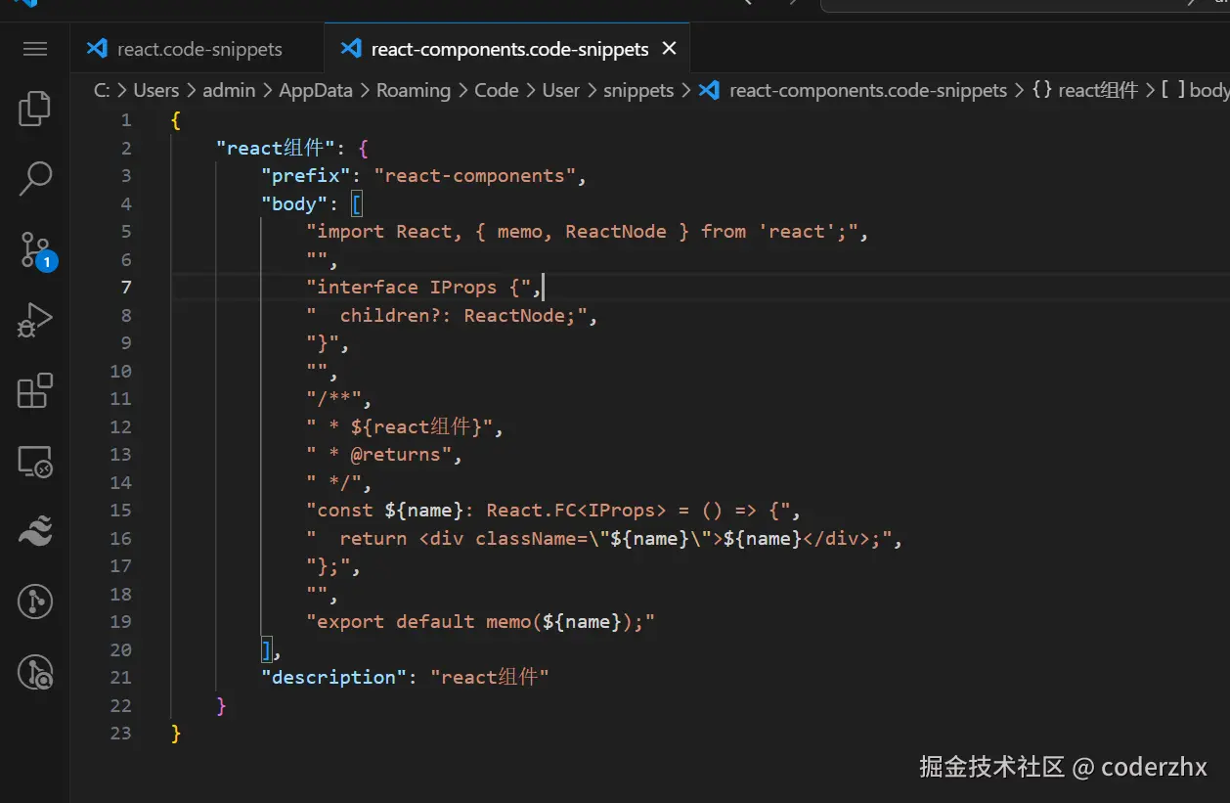Screen dimensions: 1230x803
Task: Open the Git Graph icon in activity bar
Action: tap(35, 602)
